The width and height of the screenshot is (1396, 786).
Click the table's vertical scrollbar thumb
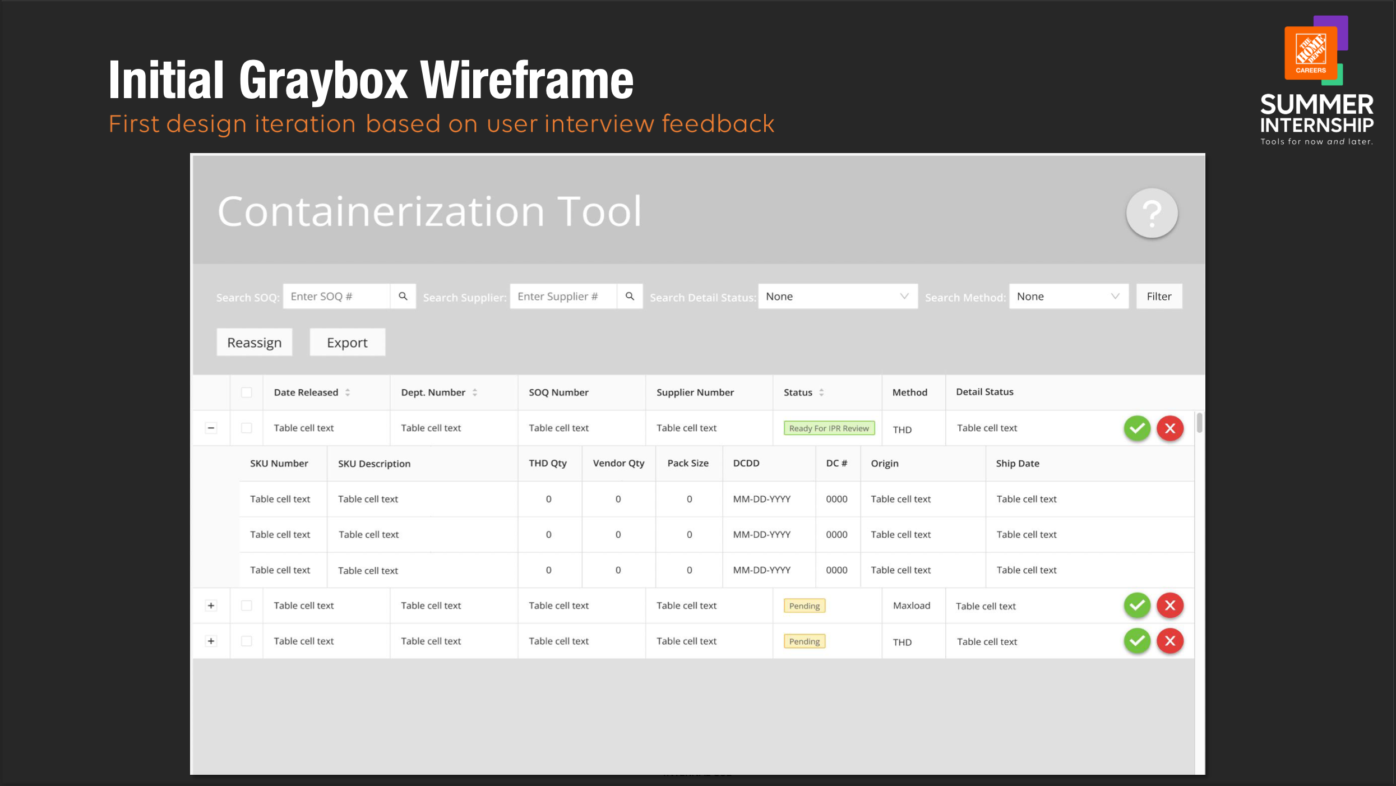pos(1199,423)
